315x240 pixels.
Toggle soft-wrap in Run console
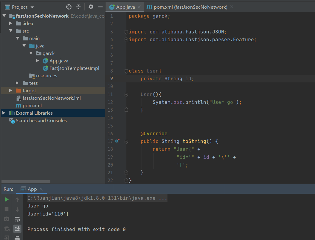(17, 219)
